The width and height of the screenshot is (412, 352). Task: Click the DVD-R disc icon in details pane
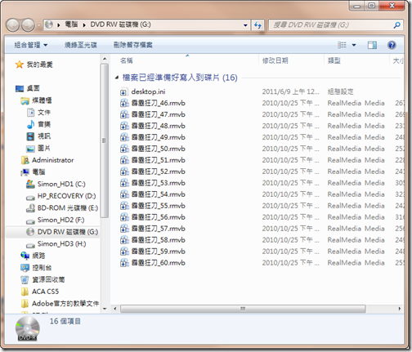(x=28, y=328)
